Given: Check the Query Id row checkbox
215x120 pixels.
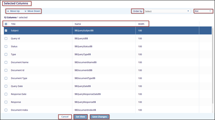Looking at the screenshot, I should (x=6, y=38).
